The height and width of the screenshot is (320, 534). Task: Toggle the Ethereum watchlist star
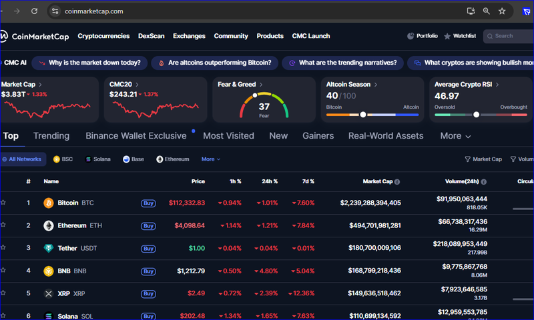coord(3,226)
